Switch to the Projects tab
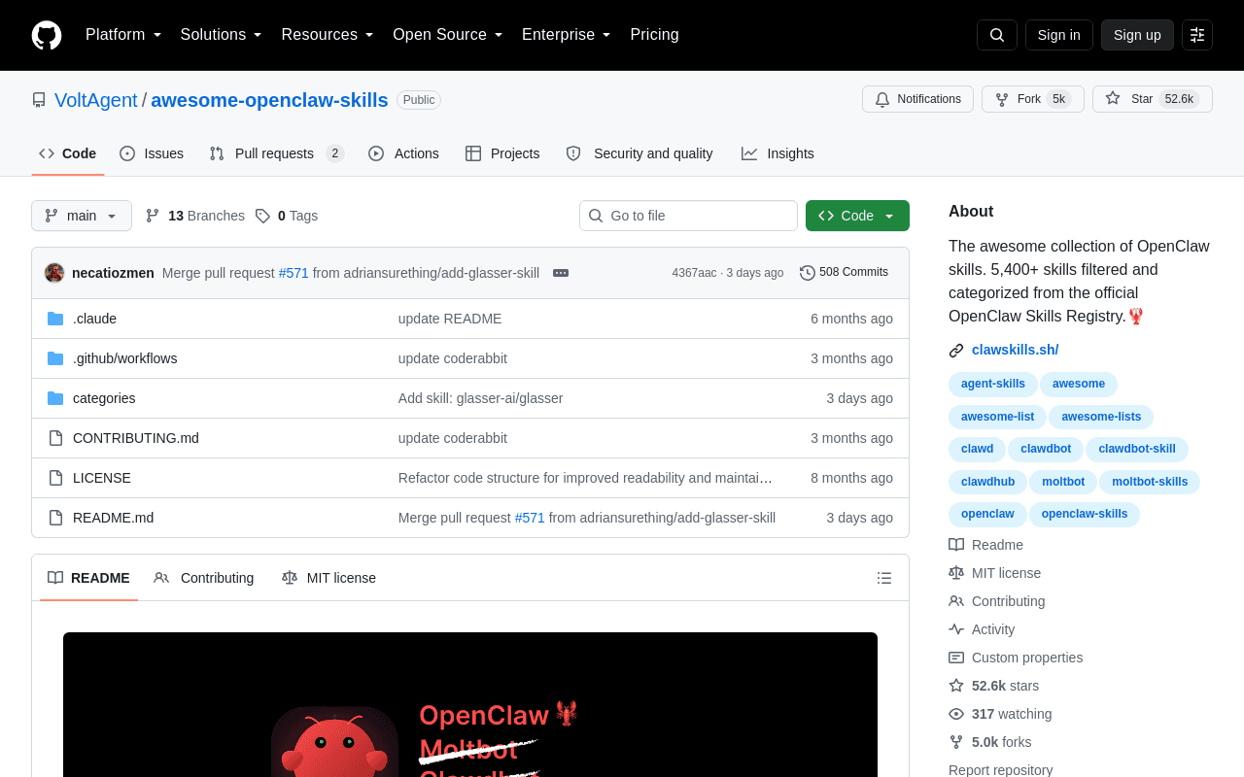Screen dimensions: 1244x777 [x=502, y=153]
